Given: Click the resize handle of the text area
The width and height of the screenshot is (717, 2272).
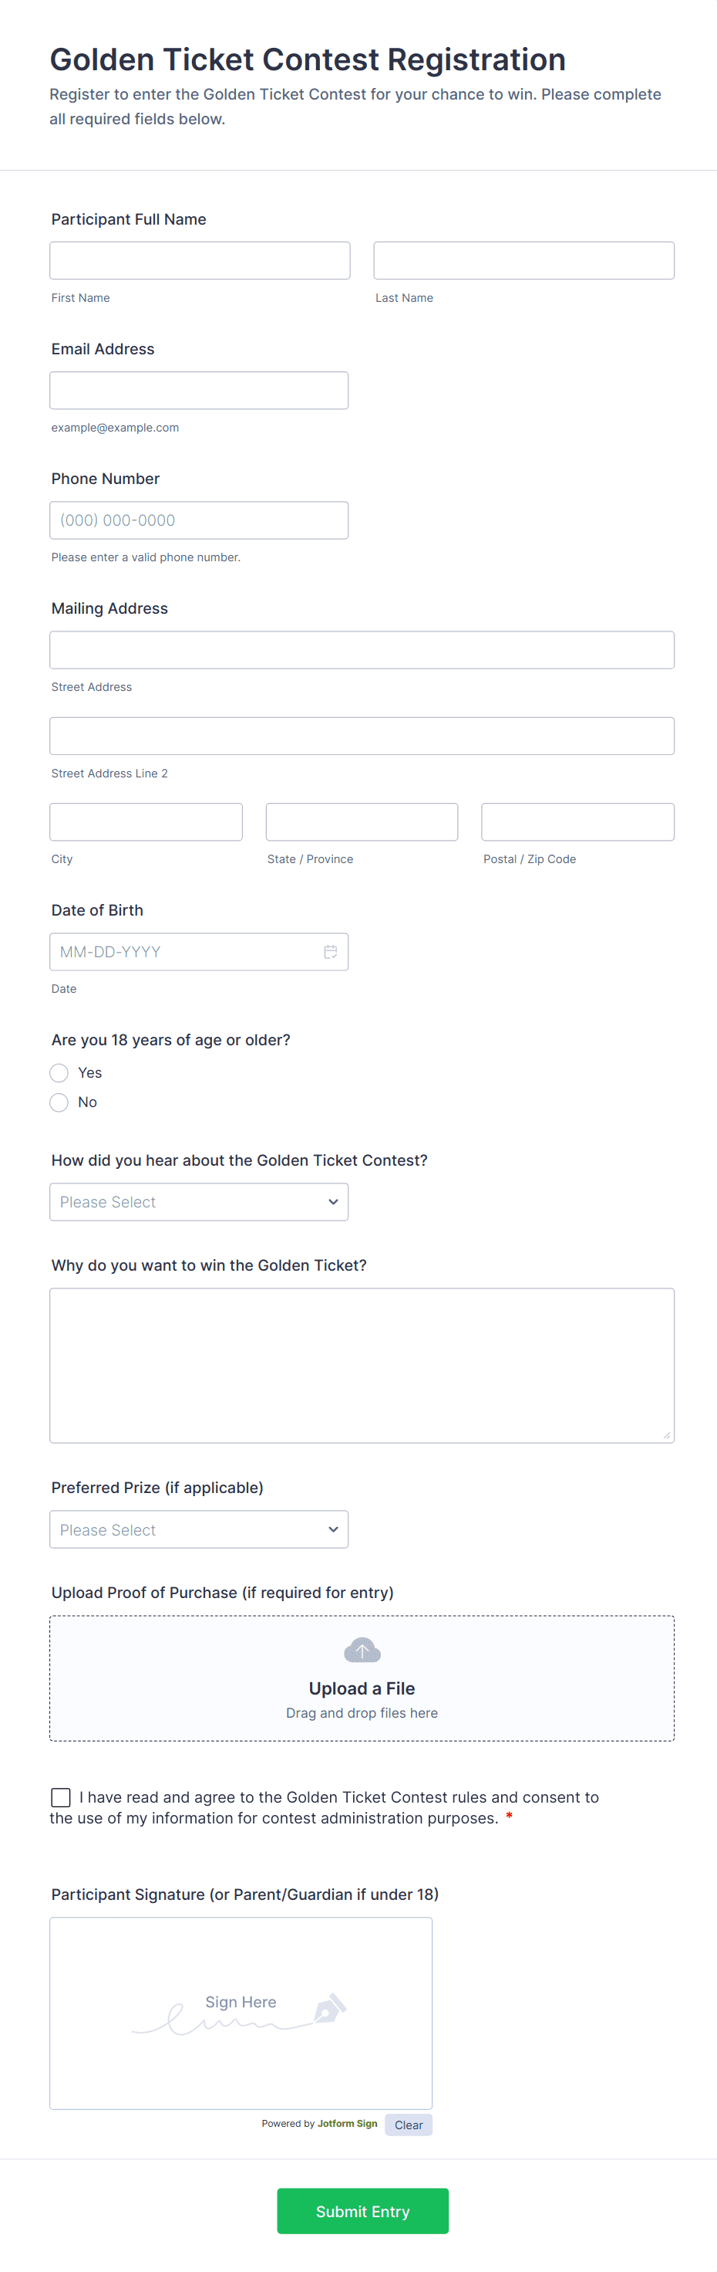Looking at the screenshot, I should [667, 1435].
